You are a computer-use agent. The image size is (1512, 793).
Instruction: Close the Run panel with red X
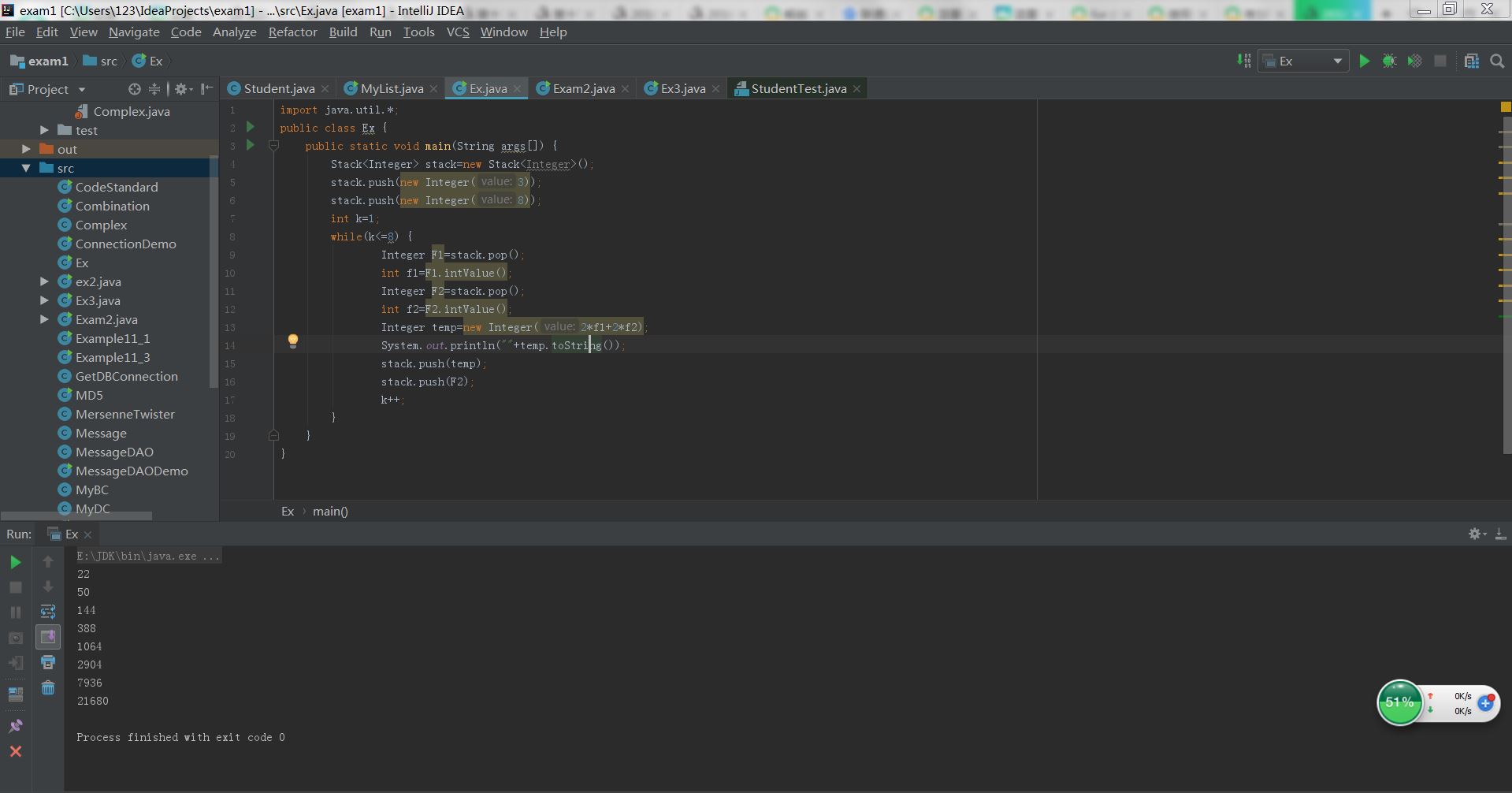(x=16, y=751)
